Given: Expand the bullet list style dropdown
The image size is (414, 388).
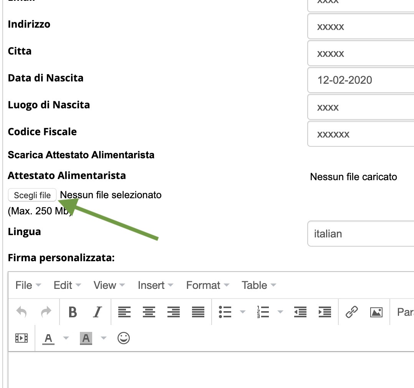Looking at the screenshot, I should pyautogui.click(x=243, y=312).
